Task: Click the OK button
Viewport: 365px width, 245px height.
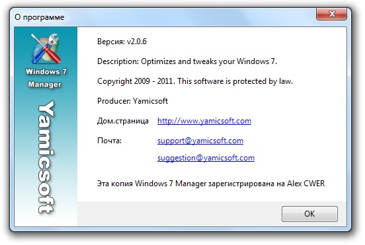Action: point(309,213)
